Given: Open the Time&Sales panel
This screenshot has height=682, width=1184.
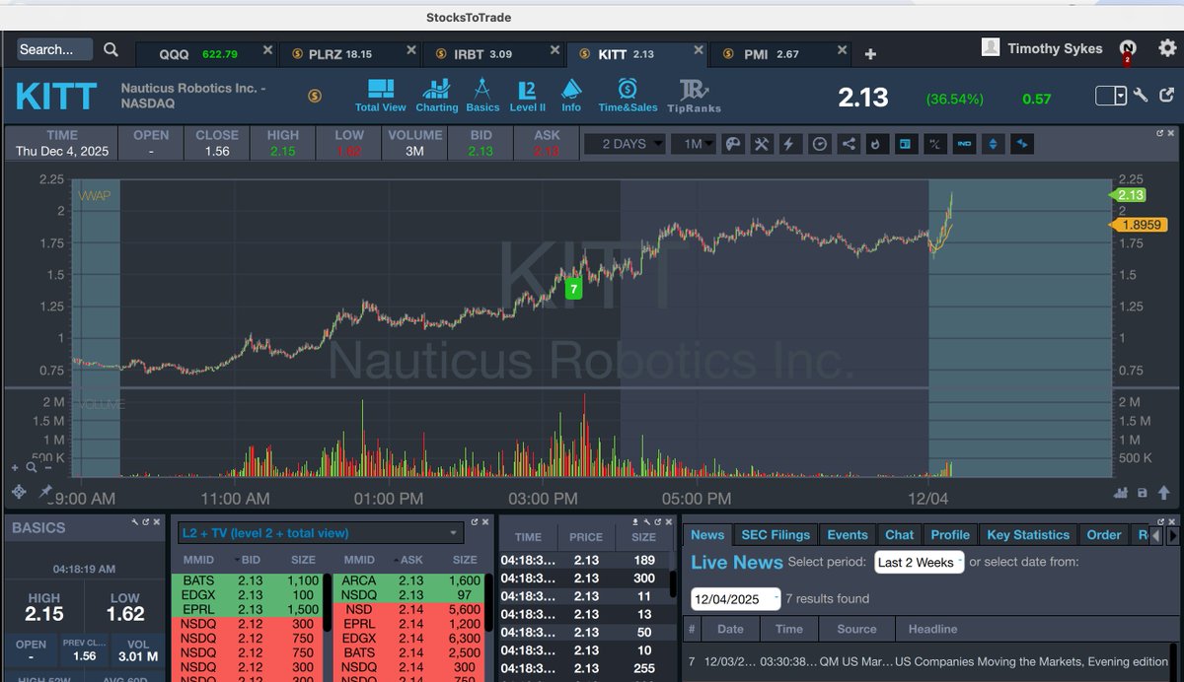Looking at the screenshot, I should (x=628, y=95).
